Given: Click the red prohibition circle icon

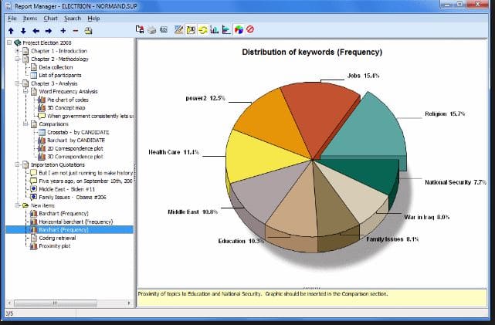Looking at the screenshot, I should click(250, 29).
